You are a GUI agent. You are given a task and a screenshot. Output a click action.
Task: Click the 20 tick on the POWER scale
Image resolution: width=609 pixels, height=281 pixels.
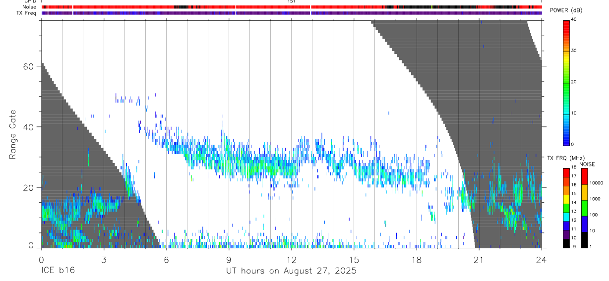click(x=573, y=82)
